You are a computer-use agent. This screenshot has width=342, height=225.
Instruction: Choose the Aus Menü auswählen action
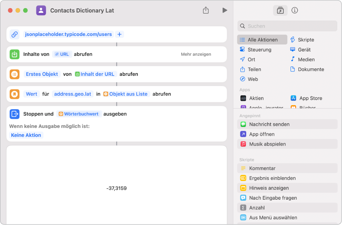(x=287, y=218)
